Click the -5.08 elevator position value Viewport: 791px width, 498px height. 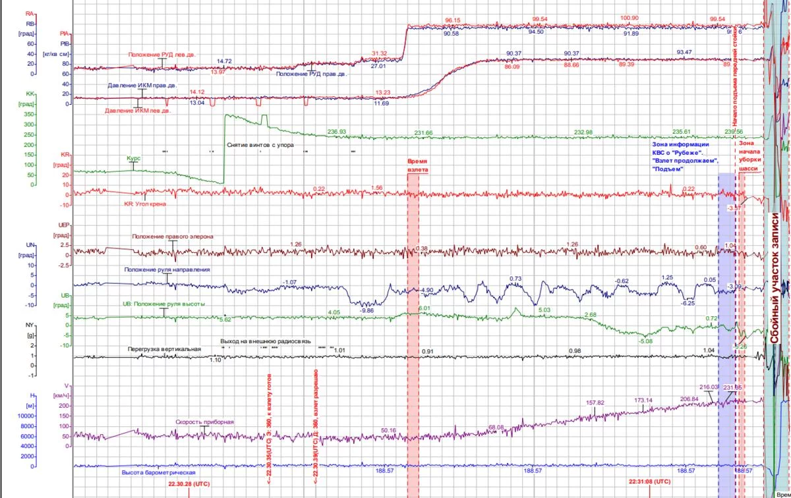pyautogui.click(x=645, y=341)
